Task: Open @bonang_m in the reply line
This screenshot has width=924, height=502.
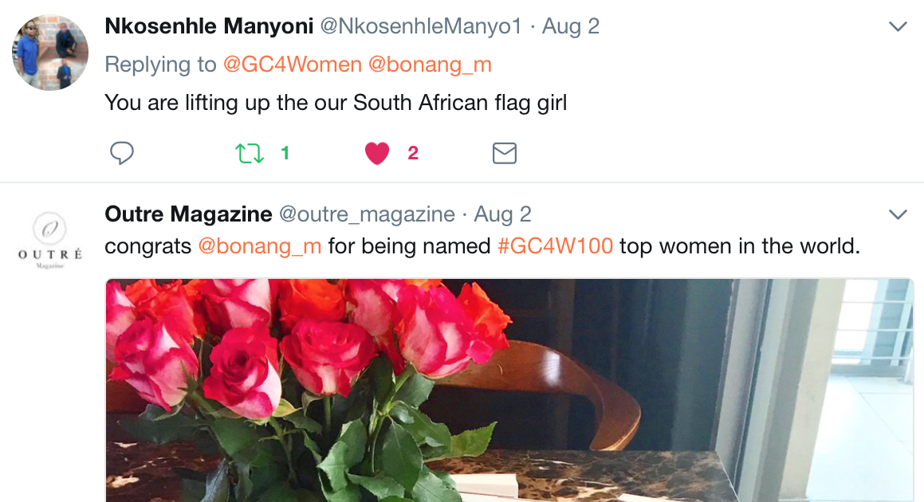Action: tap(430, 65)
